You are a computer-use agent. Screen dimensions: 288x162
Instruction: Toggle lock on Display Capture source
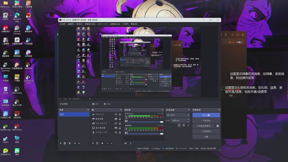pyautogui.click(x=120, y=128)
